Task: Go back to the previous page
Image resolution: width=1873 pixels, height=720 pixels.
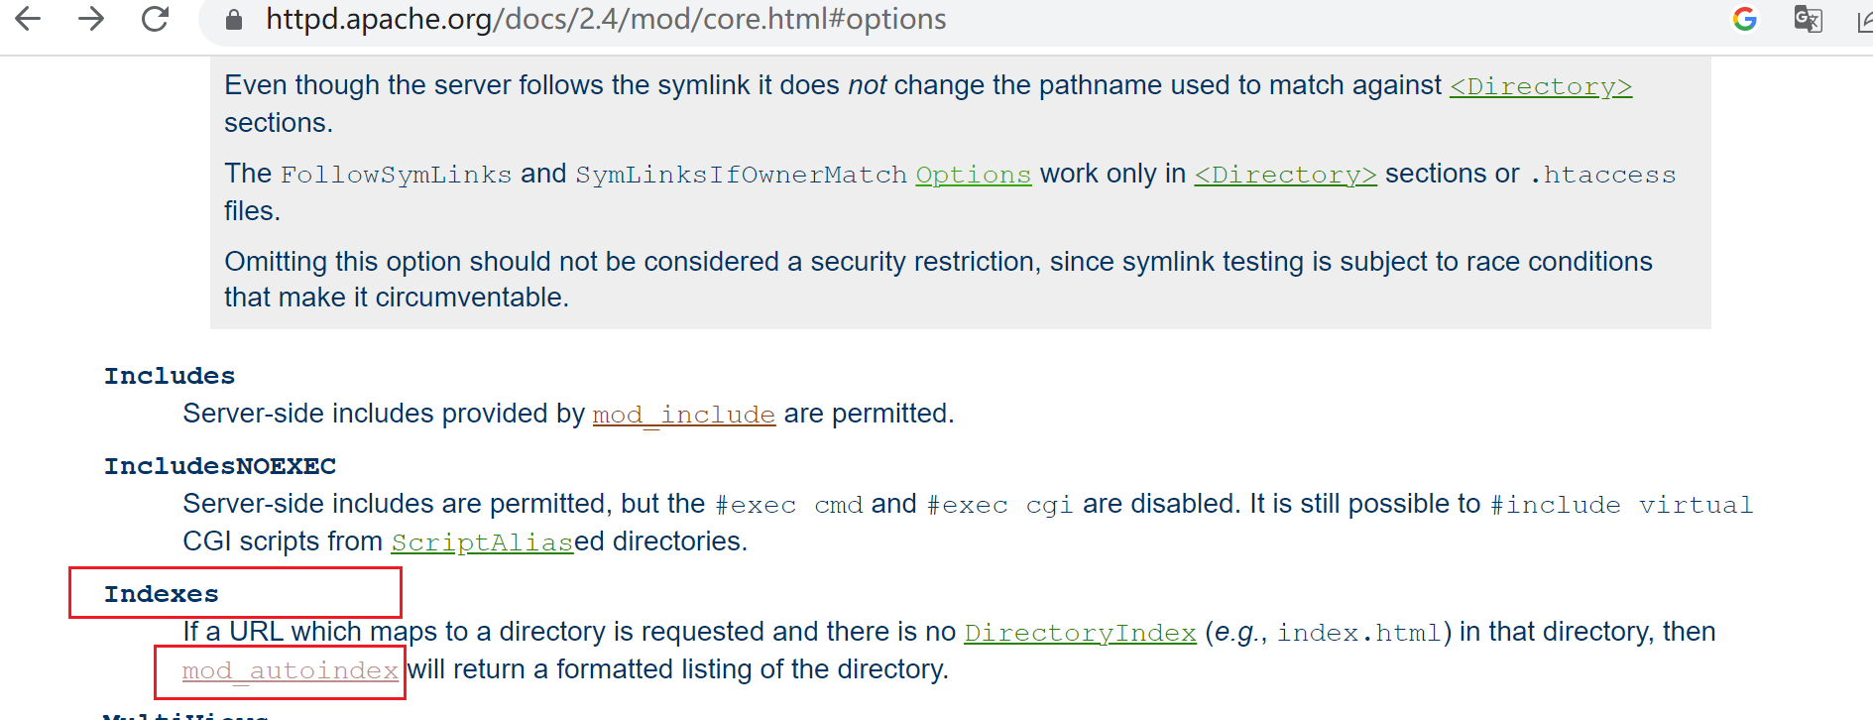Action: coord(29,19)
